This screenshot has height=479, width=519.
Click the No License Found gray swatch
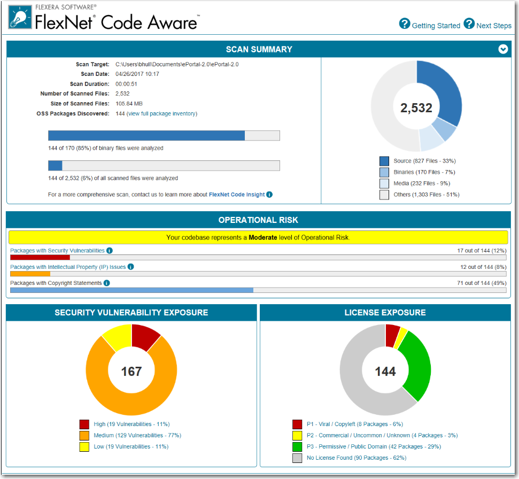[297, 458]
